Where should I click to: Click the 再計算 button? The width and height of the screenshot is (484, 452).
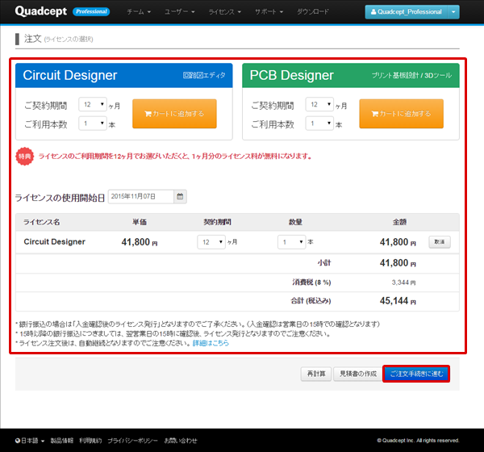coord(316,375)
